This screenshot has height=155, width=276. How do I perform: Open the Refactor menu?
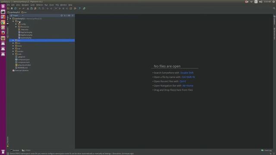pos(40,5)
